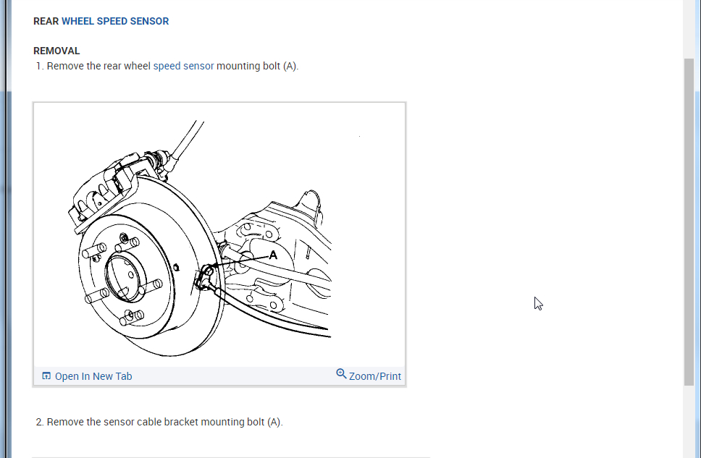Click the sensor bolt at arrow A's tip

click(x=209, y=271)
